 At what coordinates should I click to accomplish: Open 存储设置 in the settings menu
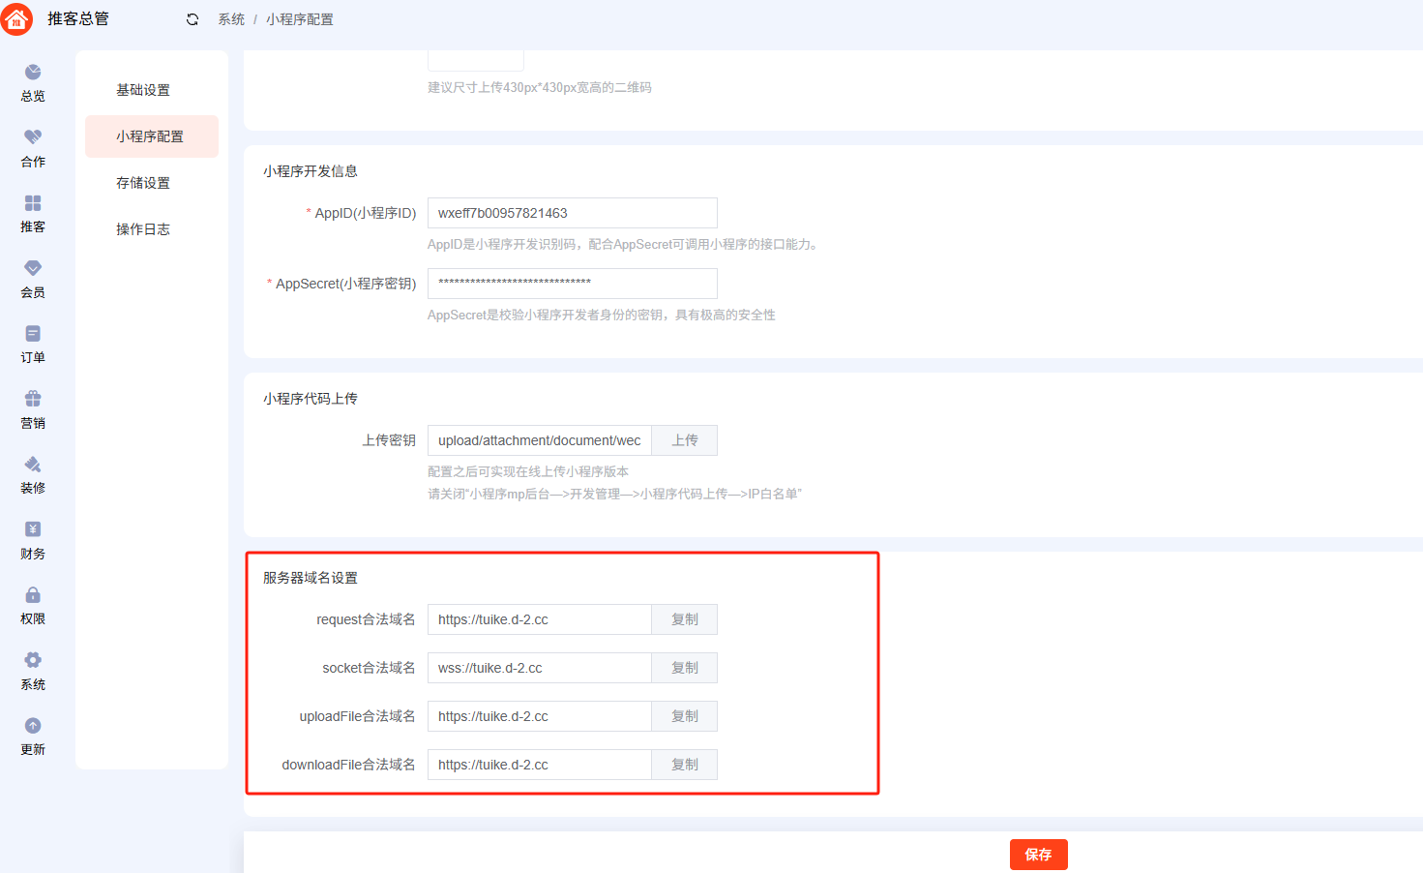tap(143, 183)
